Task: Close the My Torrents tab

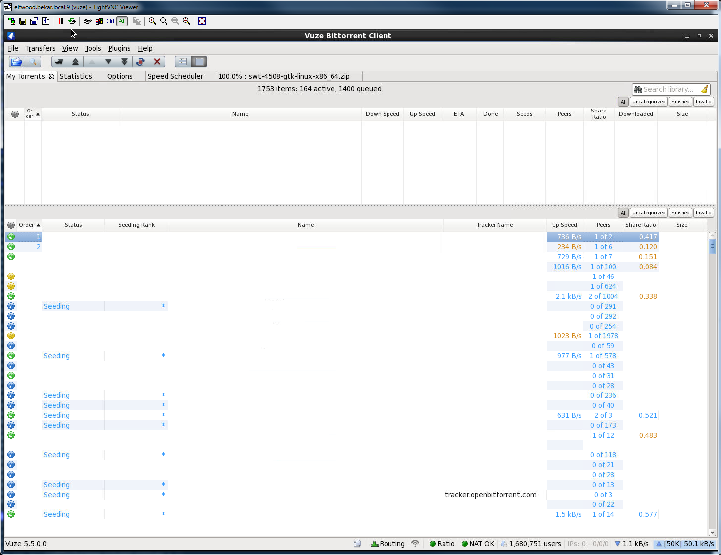Action: (x=52, y=76)
